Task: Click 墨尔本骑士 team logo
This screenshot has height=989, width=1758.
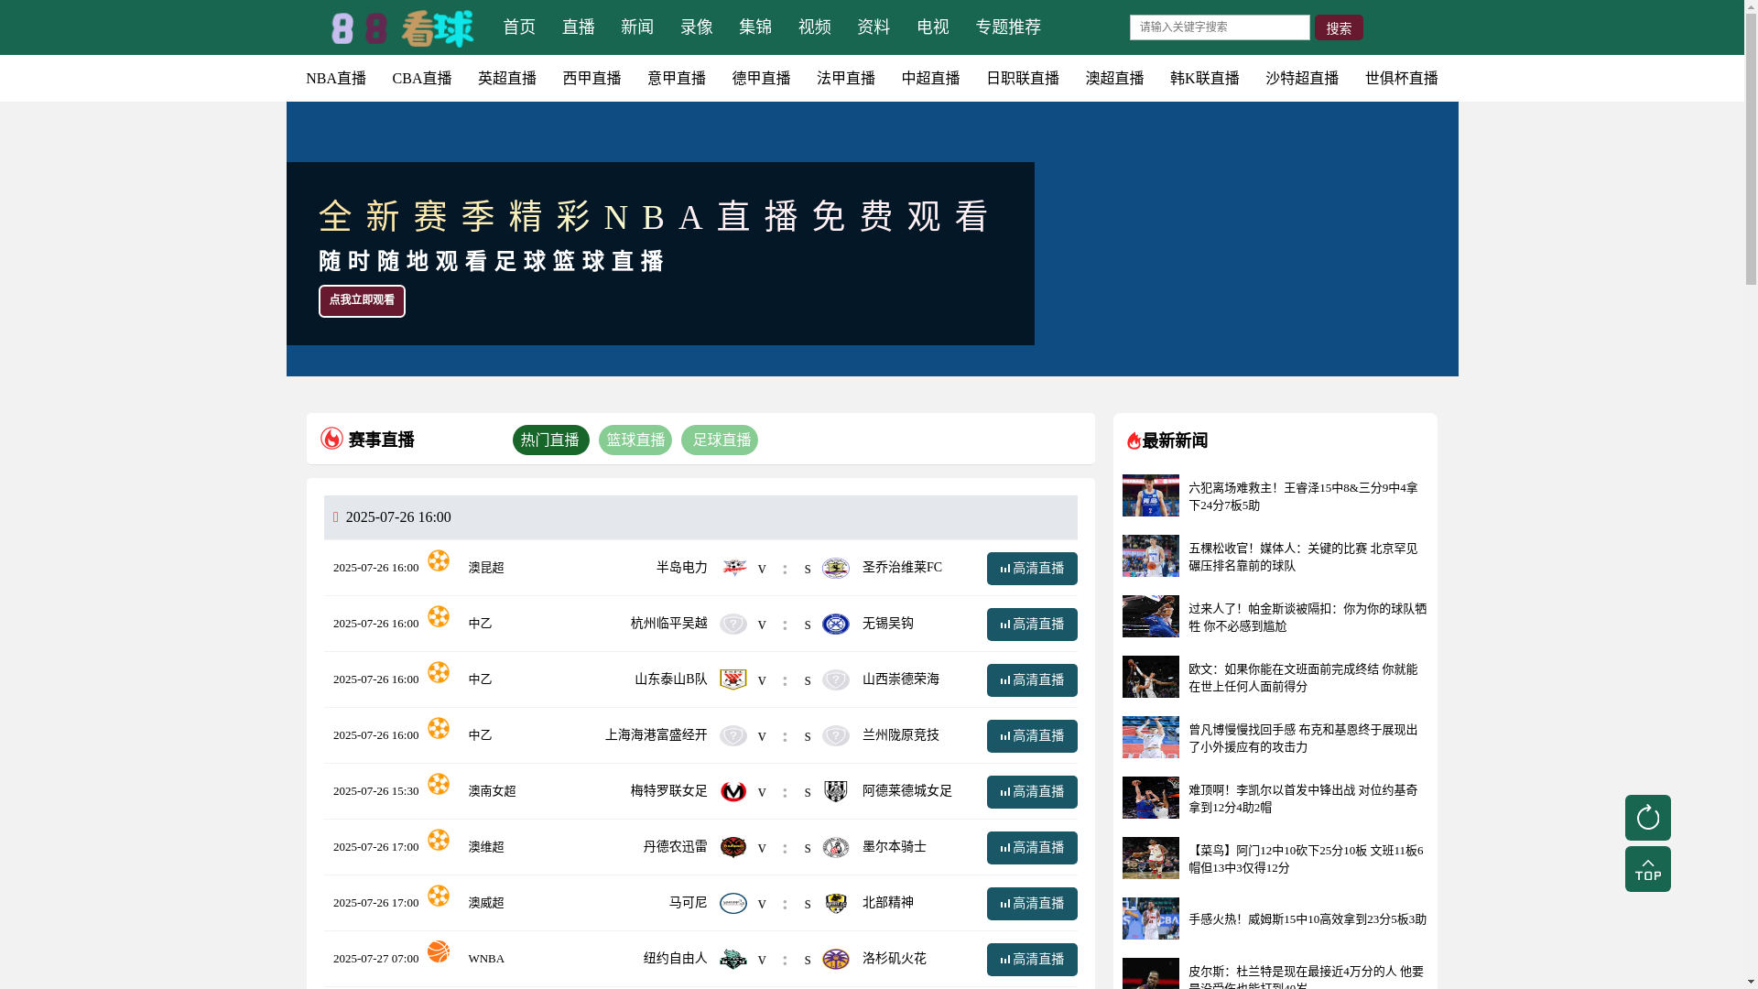Action: pyautogui.click(x=835, y=847)
